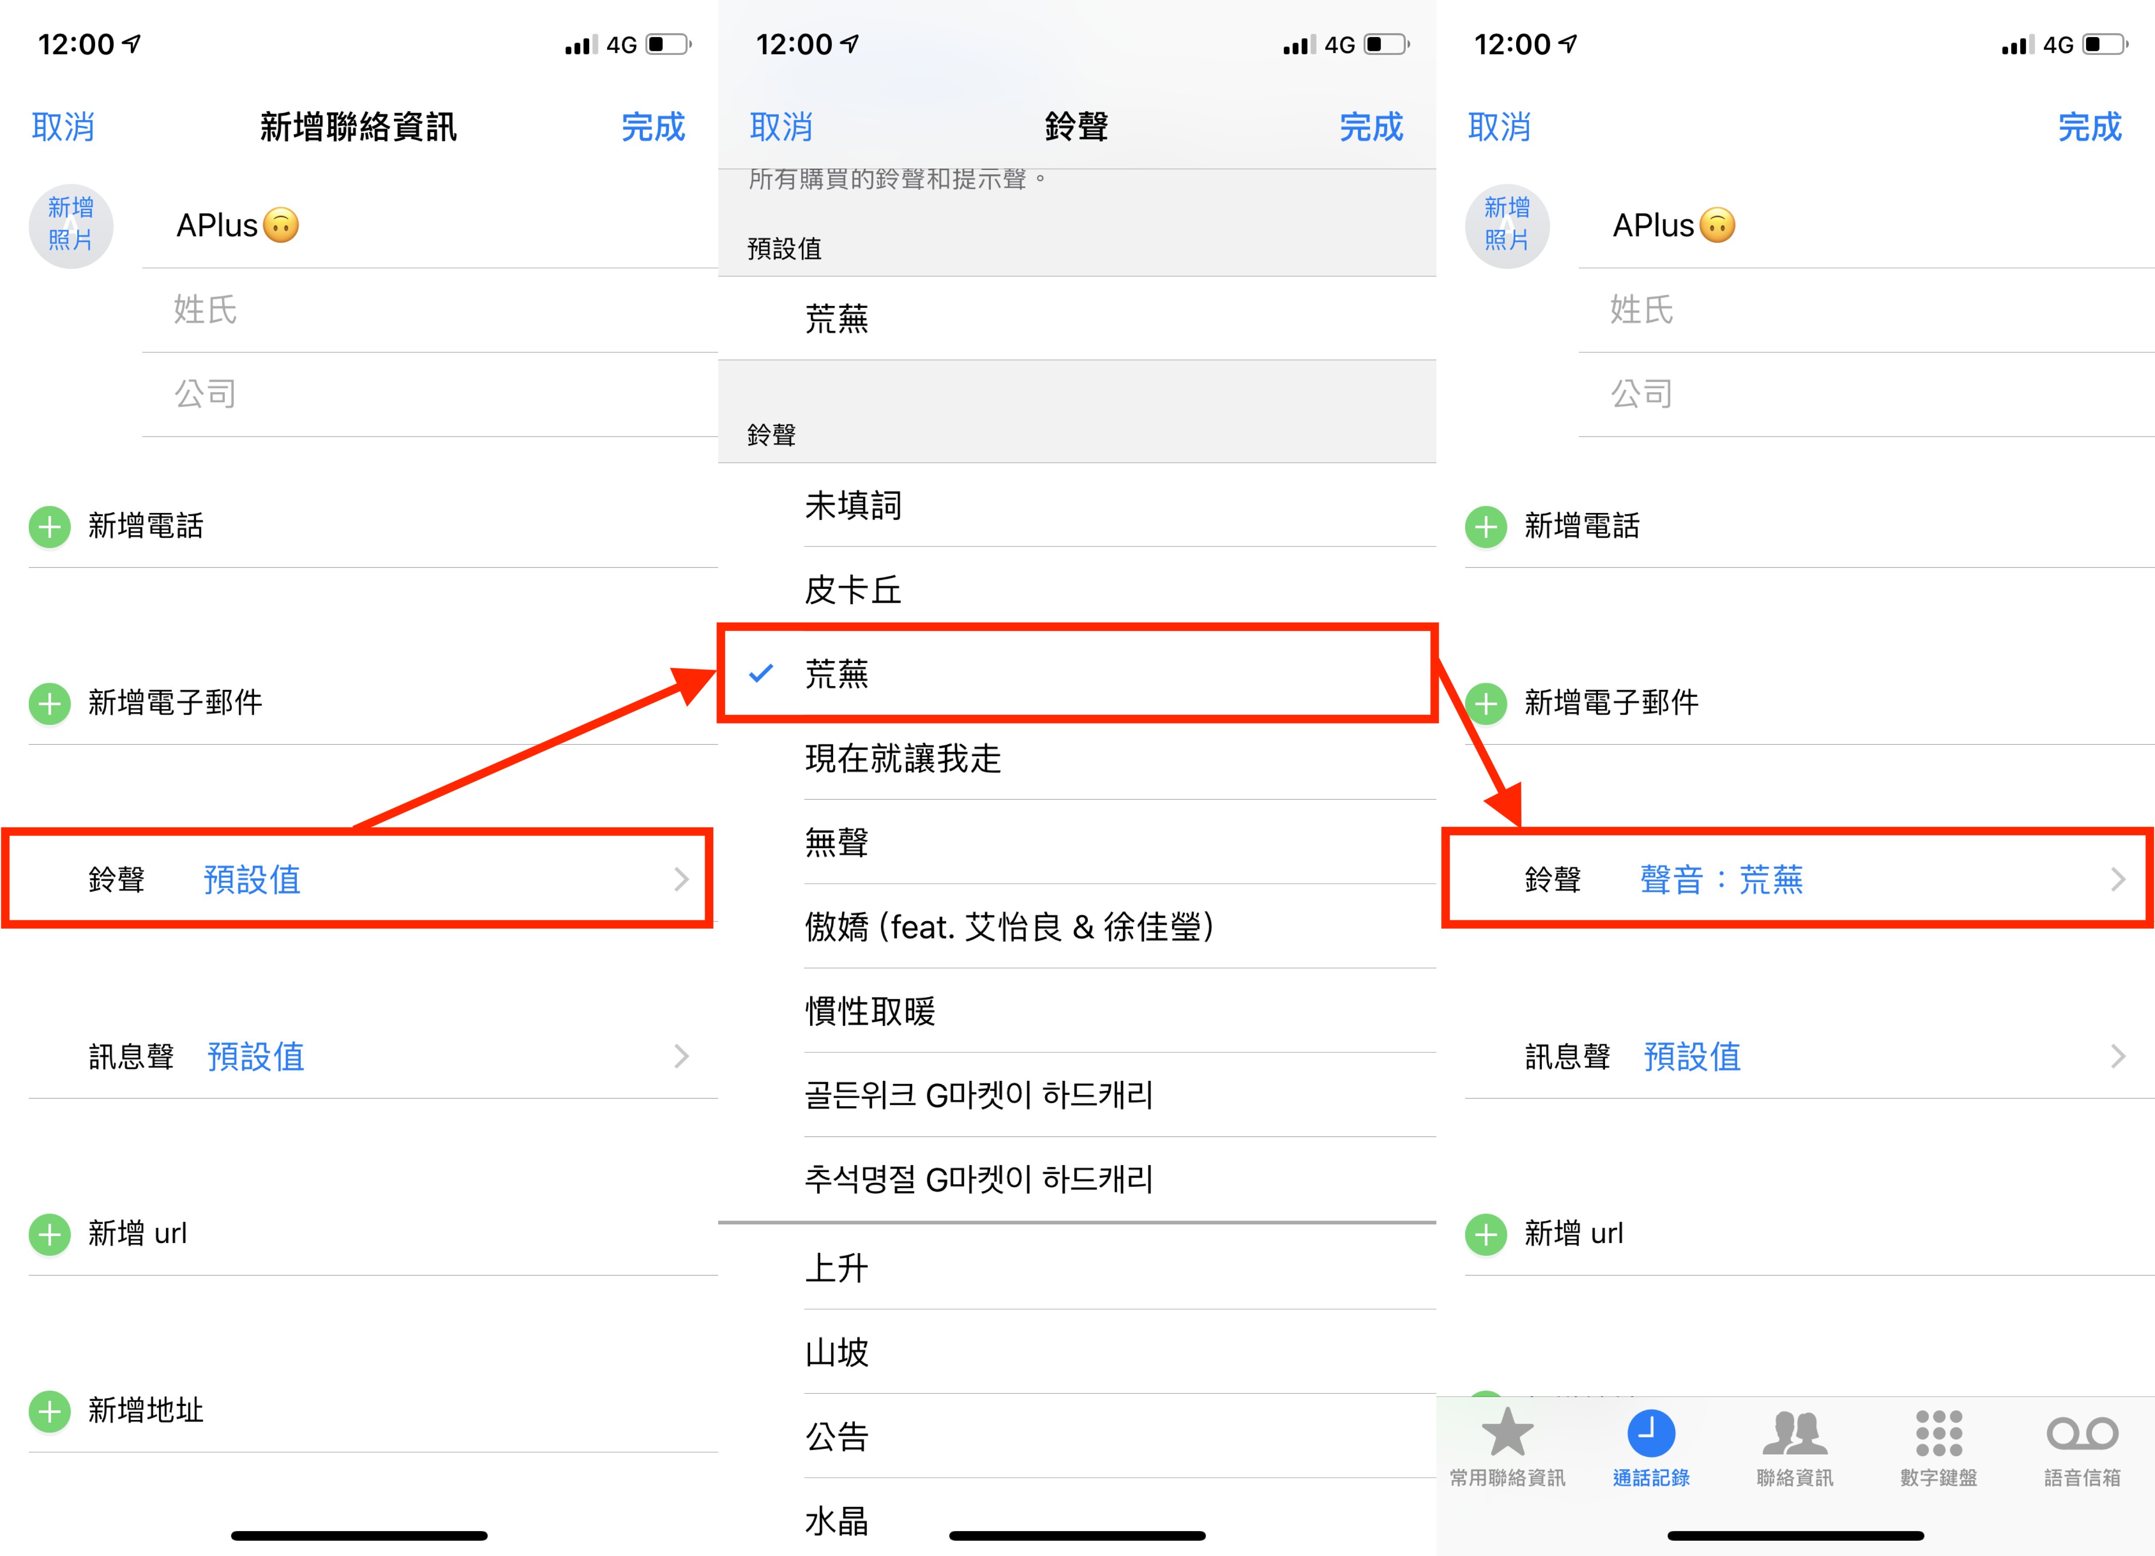2155x1556 pixels.
Task: Tap 新增電子郵件 label in right screen
Action: [x=1612, y=703]
